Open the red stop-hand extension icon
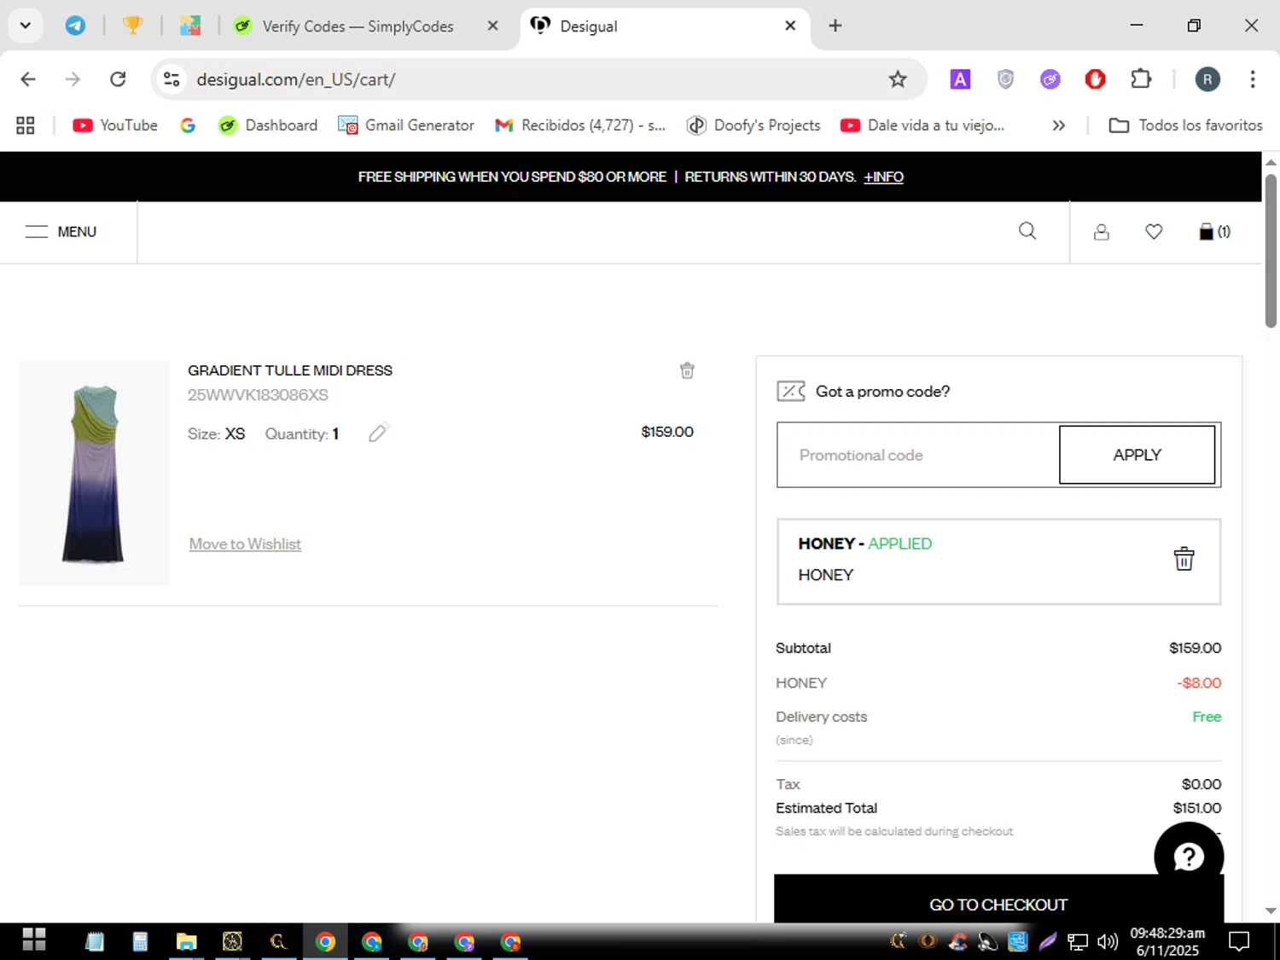The height and width of the screenshot is (960, 1280). (x=1096, y=79)
